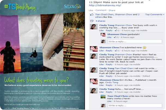This screenshot has height=110, width=166.
Task: Click the first 'Write a reply...' field
Action: point(135,42)
